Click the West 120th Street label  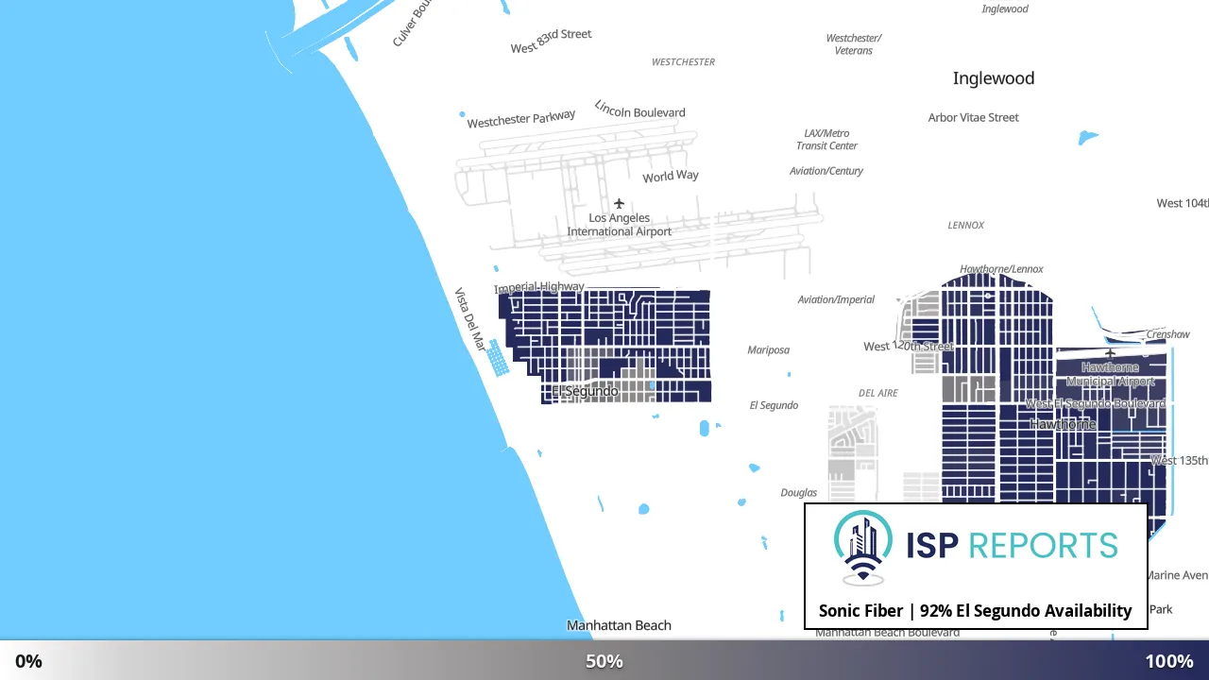pyautogui.click(x=909, y=347)
